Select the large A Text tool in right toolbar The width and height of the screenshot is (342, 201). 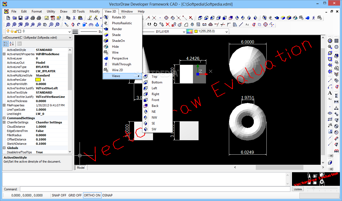(x=330, y=93)
